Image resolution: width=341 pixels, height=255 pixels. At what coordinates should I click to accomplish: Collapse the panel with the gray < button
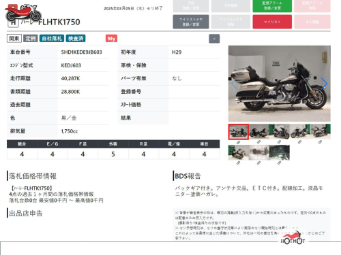pyautogui.click(x=214, y=39)
